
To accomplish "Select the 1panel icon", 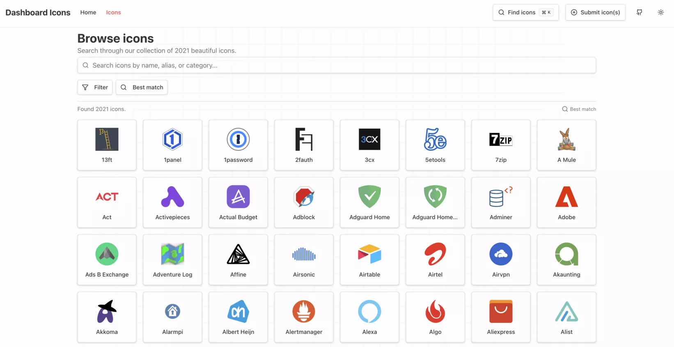I will coord(172,145).
